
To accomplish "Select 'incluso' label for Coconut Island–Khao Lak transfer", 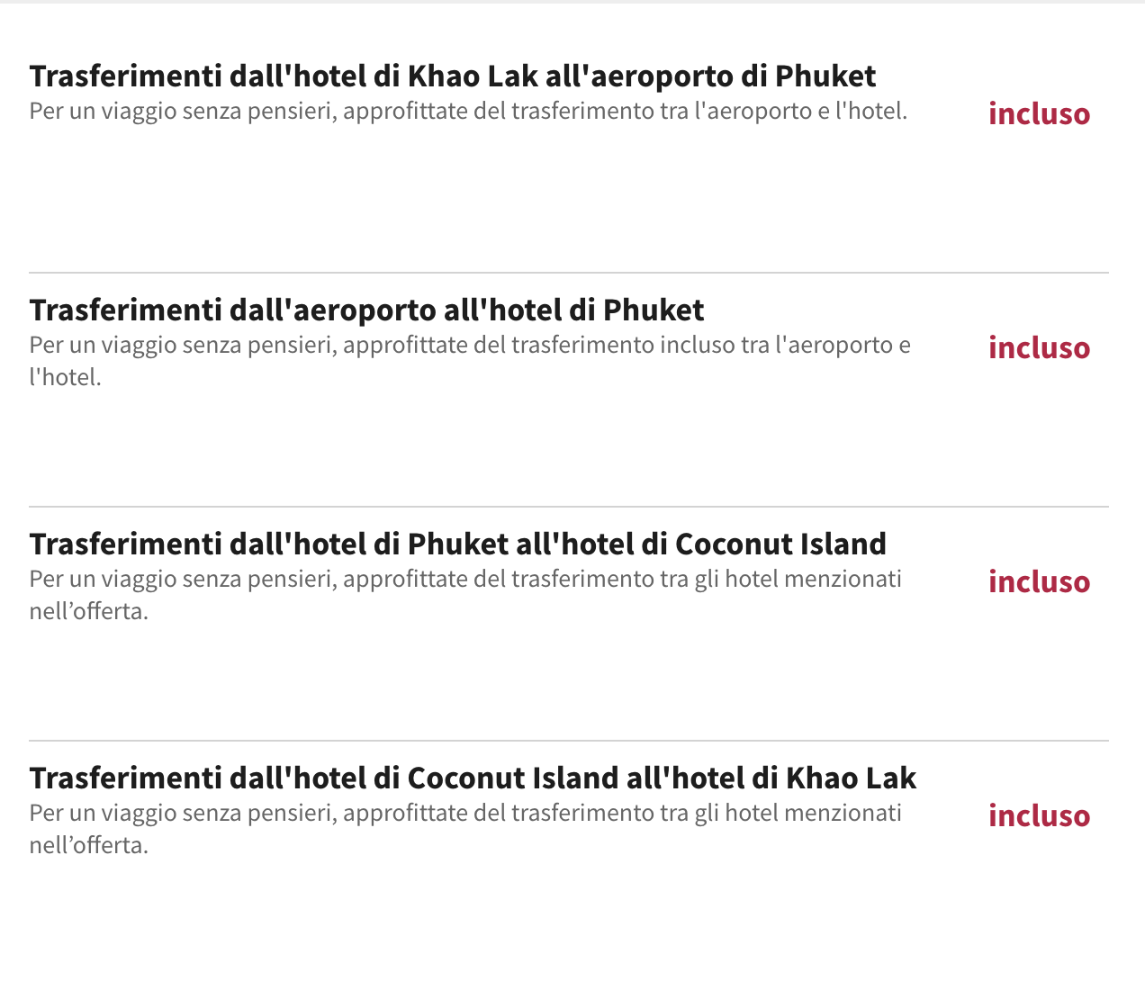I will pyautogui.click(x=1040, y=816).
